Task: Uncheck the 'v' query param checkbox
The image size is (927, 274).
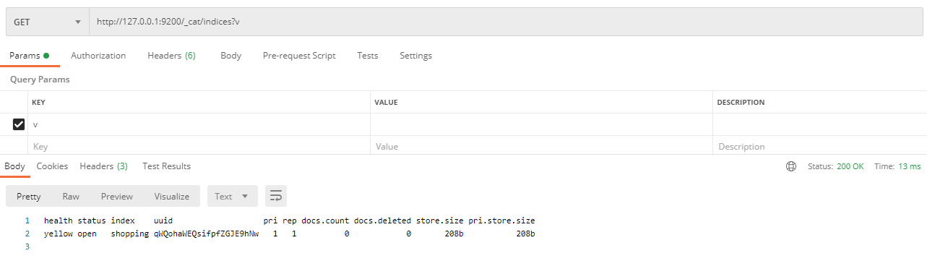Action: click(19, 124)
